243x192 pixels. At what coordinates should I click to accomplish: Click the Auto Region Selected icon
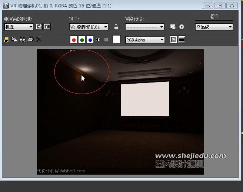(x=47, y=27)
